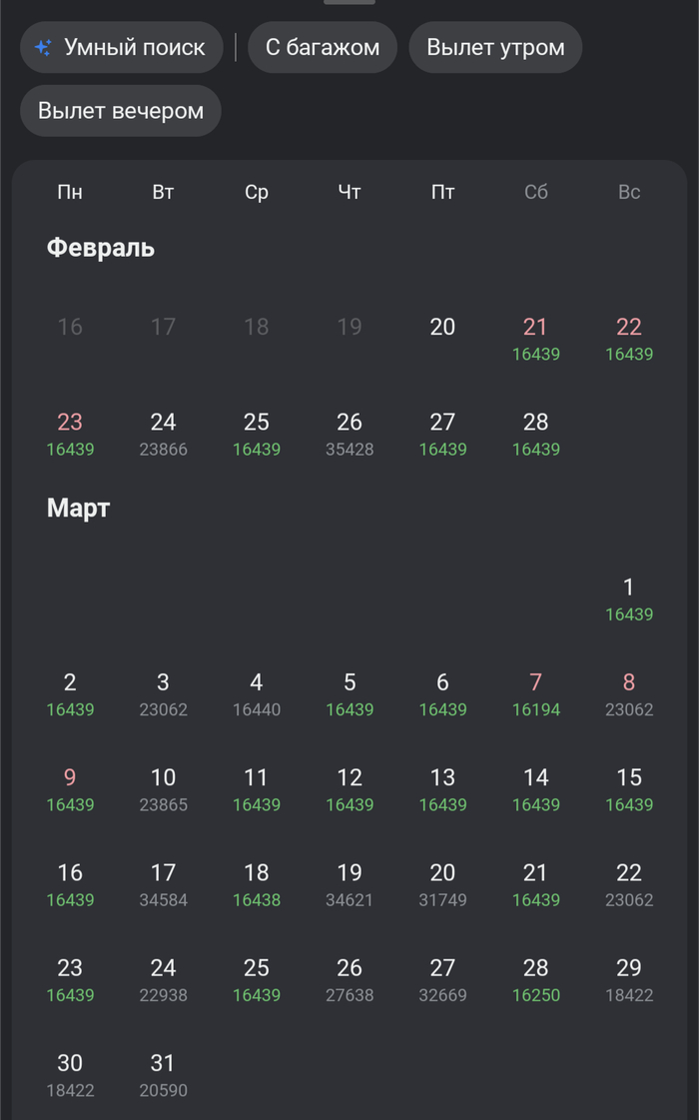Select February 21 priced 16439

[x=535, y=338]
